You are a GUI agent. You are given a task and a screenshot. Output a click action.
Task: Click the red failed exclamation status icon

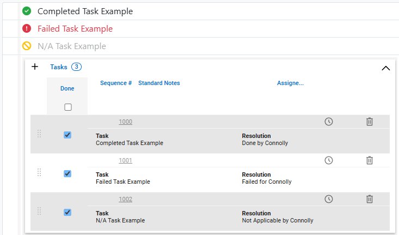(x=27, y=29)
